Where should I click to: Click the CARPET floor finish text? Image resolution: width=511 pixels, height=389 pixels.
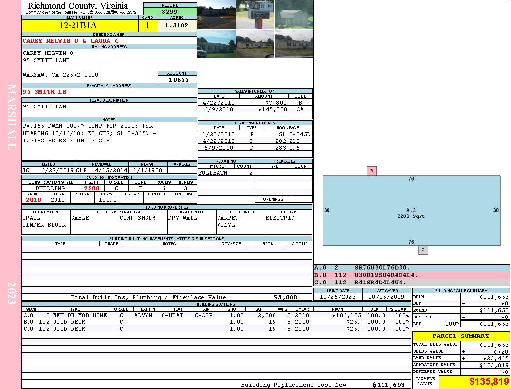click(228, 218)
